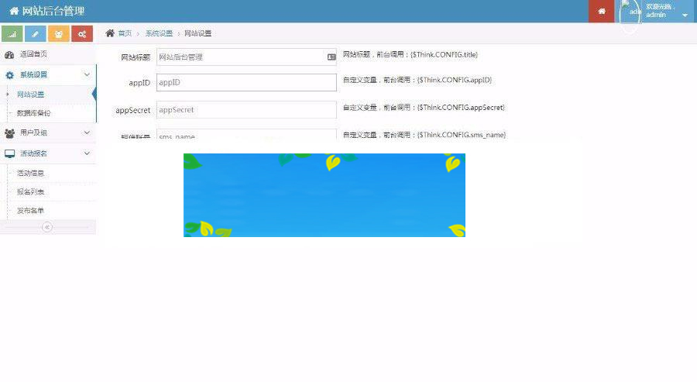The height and width of the screenshot is (382, 697).
Task: Collapse the 活动报名 sidebar section
Action: coord(86,153)
